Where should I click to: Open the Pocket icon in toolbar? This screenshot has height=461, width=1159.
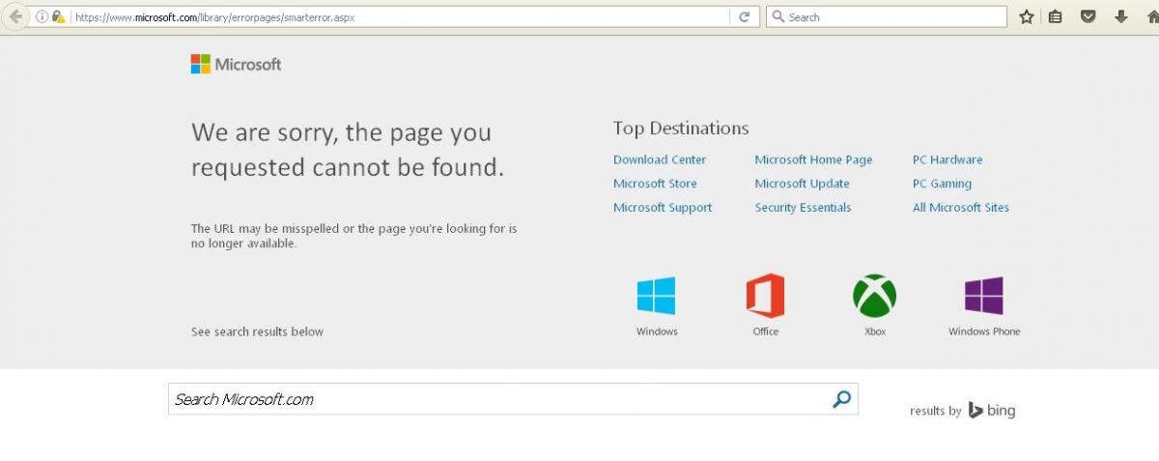pos(1088,16)
